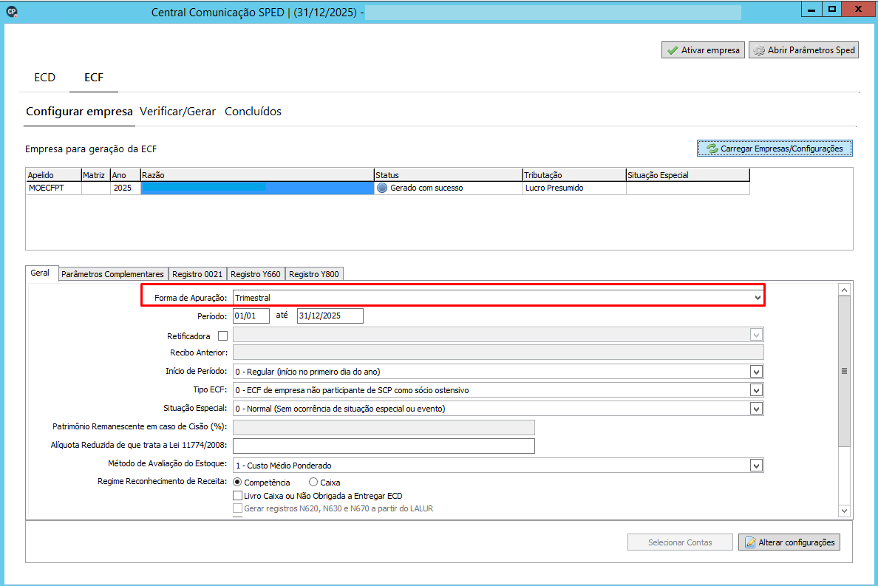Click the pencil icon on Alterar configurações
Image resolution: width=878 pixels, height=586 pixels.
coord(750,542)
